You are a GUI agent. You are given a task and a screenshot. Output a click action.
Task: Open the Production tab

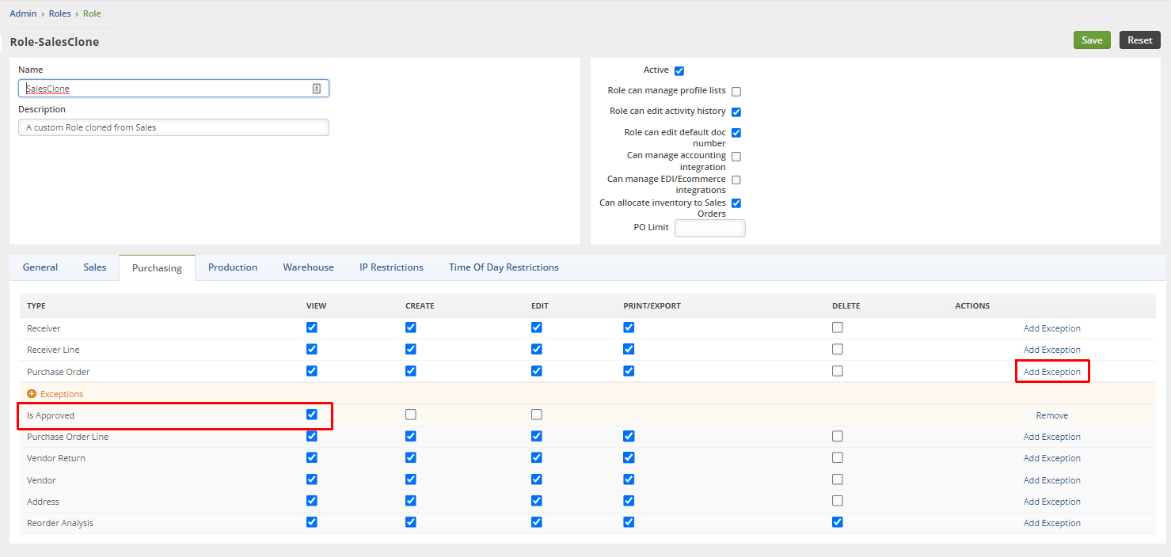point(233,267)
